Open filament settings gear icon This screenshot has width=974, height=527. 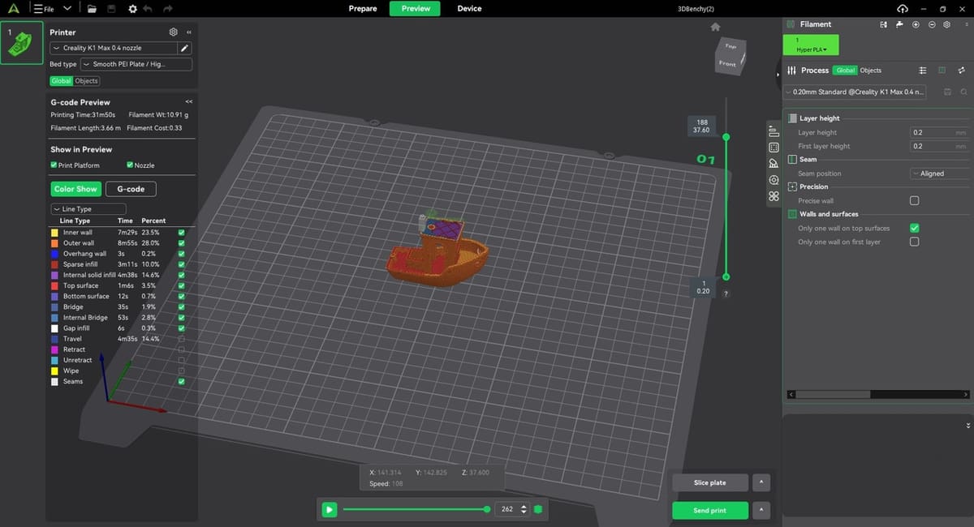(x=946, y=24)
